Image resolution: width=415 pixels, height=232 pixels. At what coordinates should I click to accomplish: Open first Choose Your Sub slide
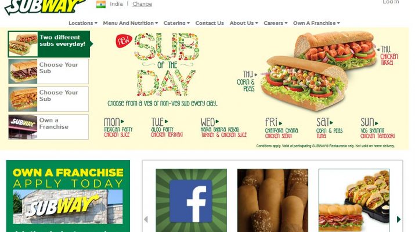(x=48, y=71)
